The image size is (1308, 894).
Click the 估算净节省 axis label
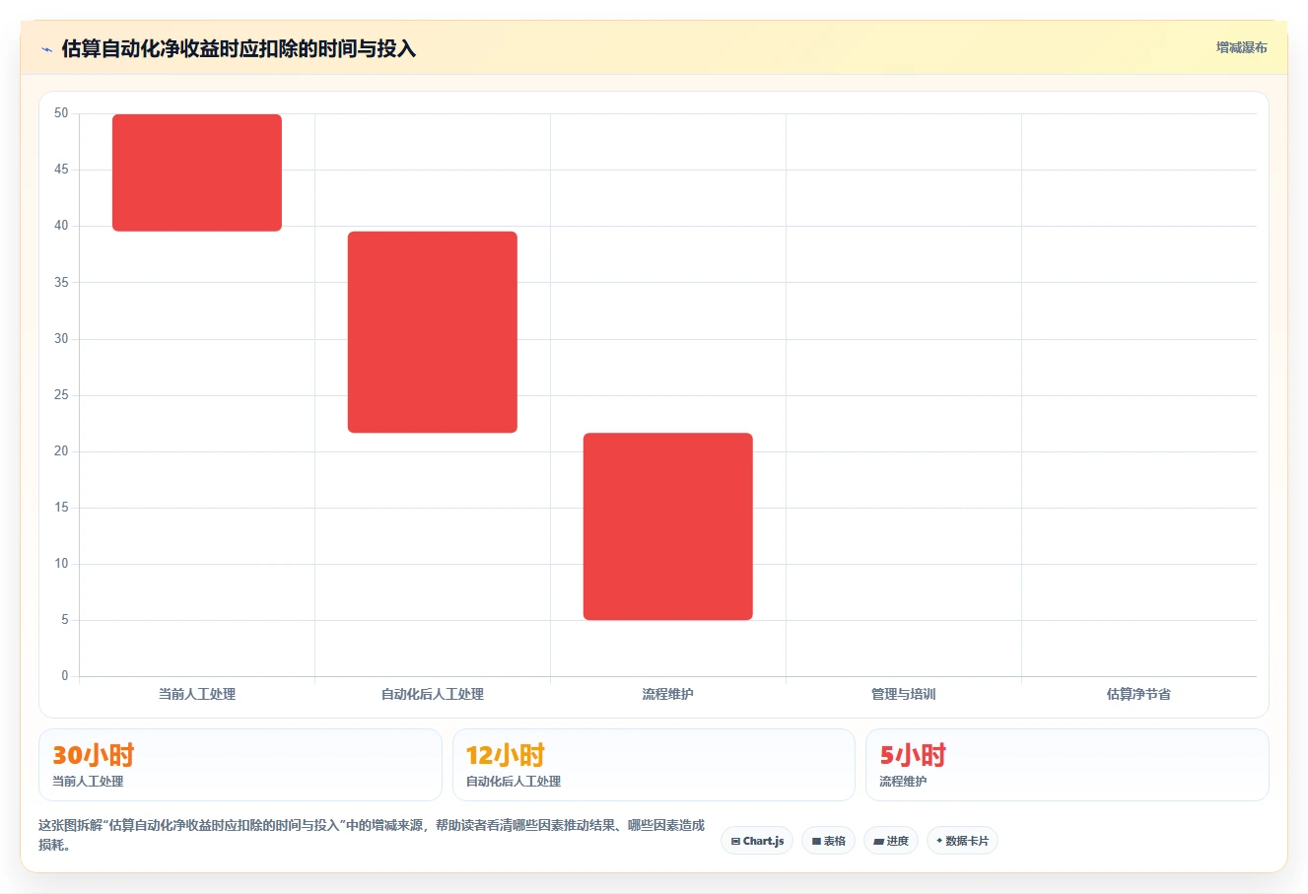pos(1138,694)
